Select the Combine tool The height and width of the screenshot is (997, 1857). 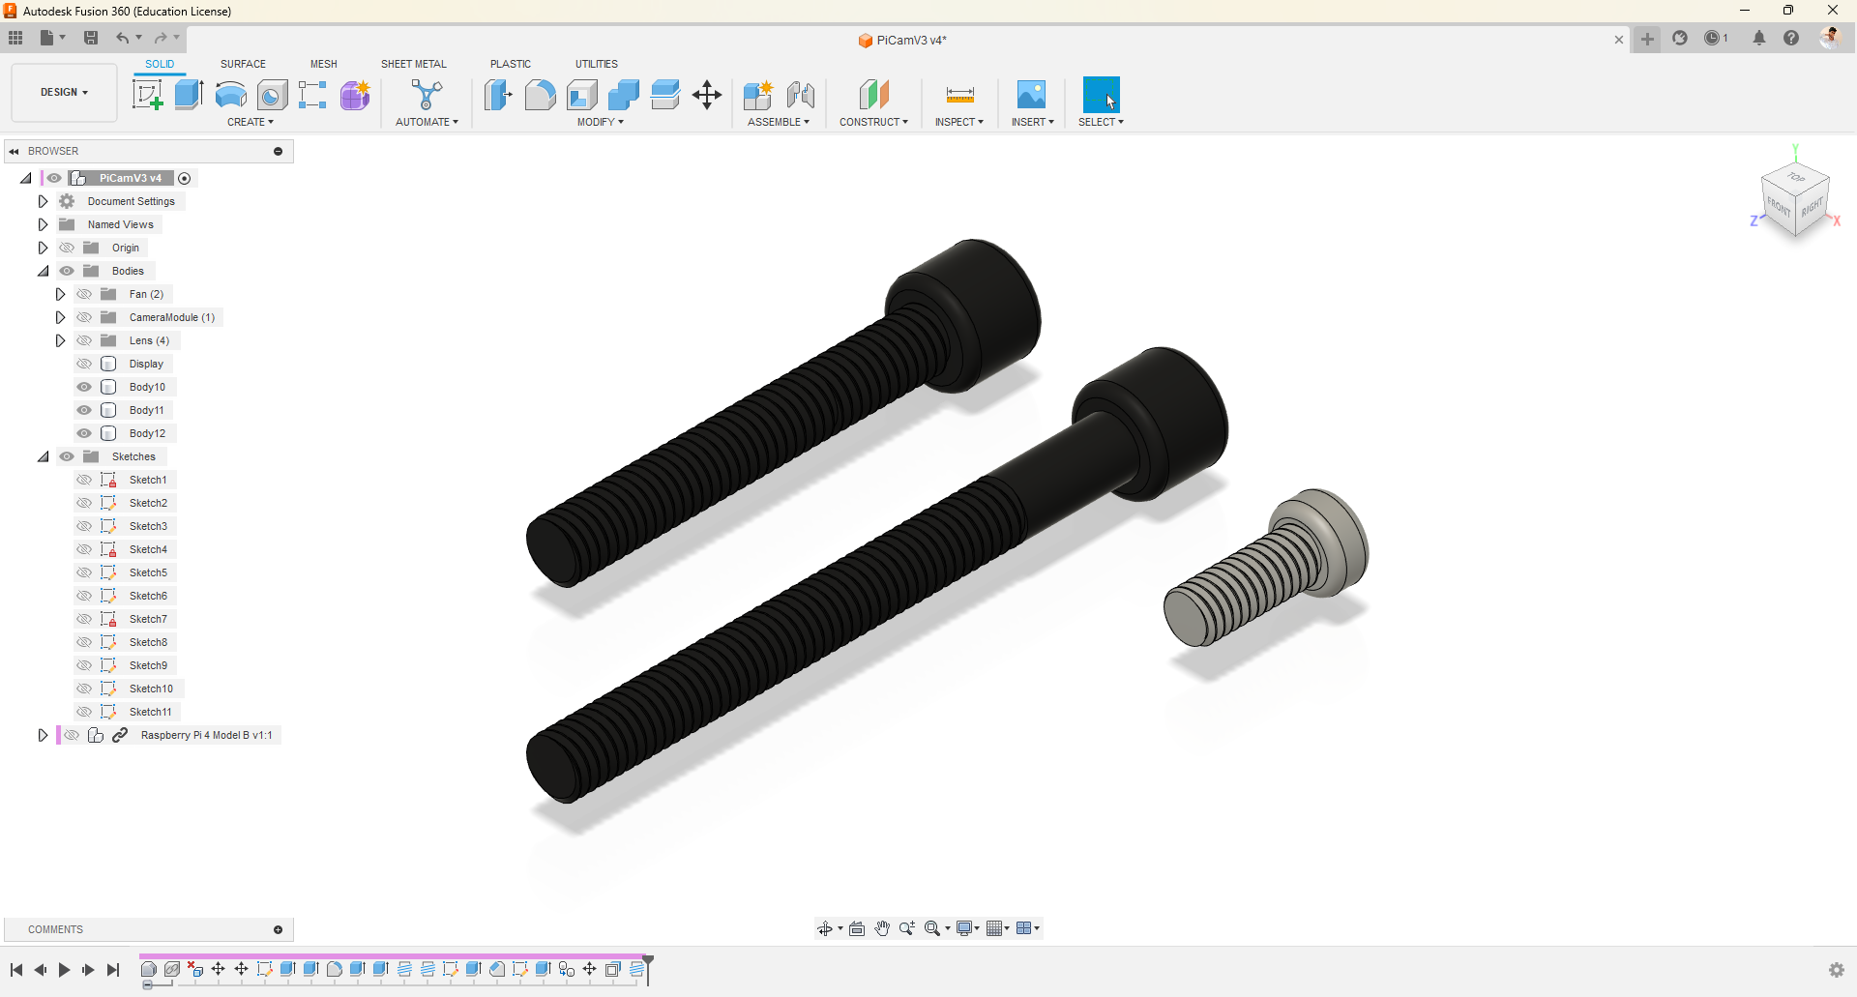[624, 95]
